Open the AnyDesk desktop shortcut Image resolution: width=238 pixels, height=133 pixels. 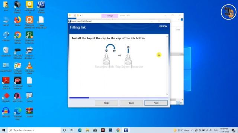tap(6, 97)
